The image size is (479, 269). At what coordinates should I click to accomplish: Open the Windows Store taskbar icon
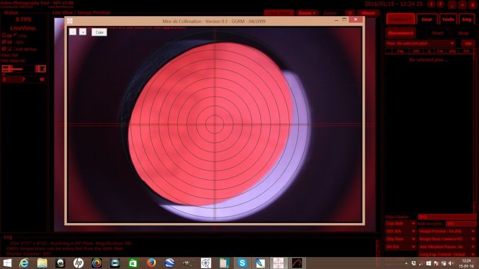coord(133,263)
